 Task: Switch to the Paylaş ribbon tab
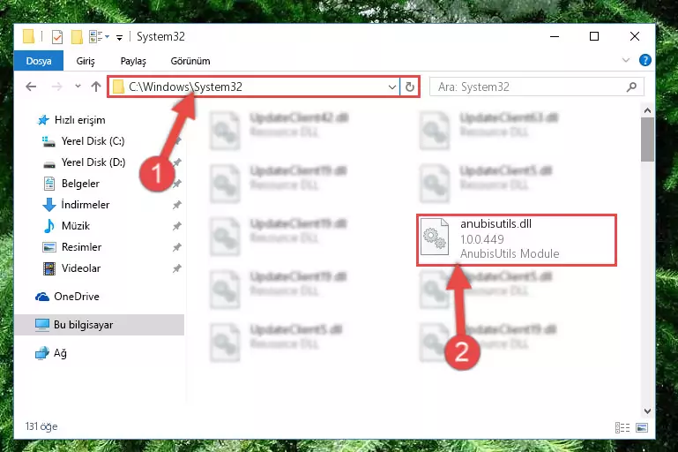(133, 61)
